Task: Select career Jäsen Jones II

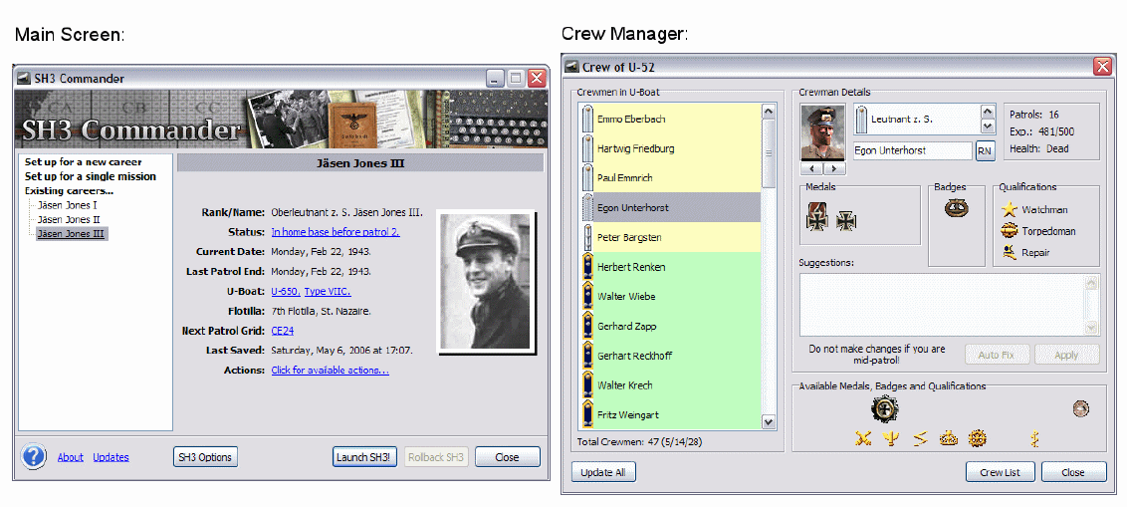Action: (x=70, y=219)
